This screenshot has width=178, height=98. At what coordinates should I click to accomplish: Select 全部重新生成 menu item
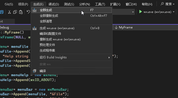click(x=72, y=16)
